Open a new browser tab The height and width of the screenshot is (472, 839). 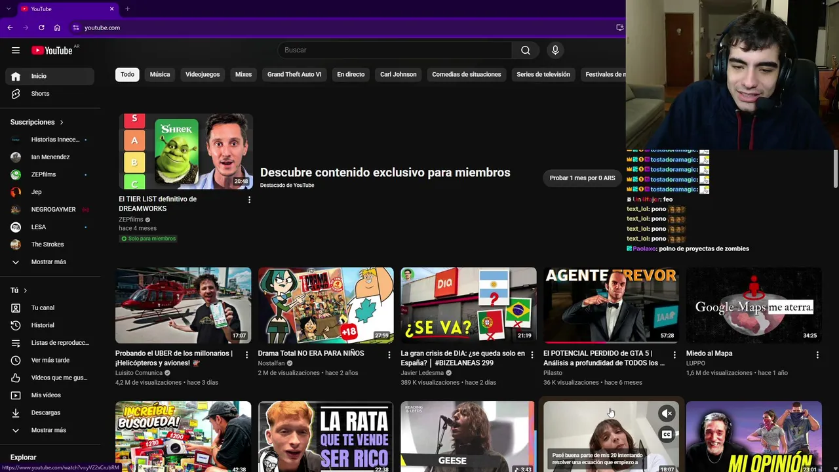tap(127, 9)
